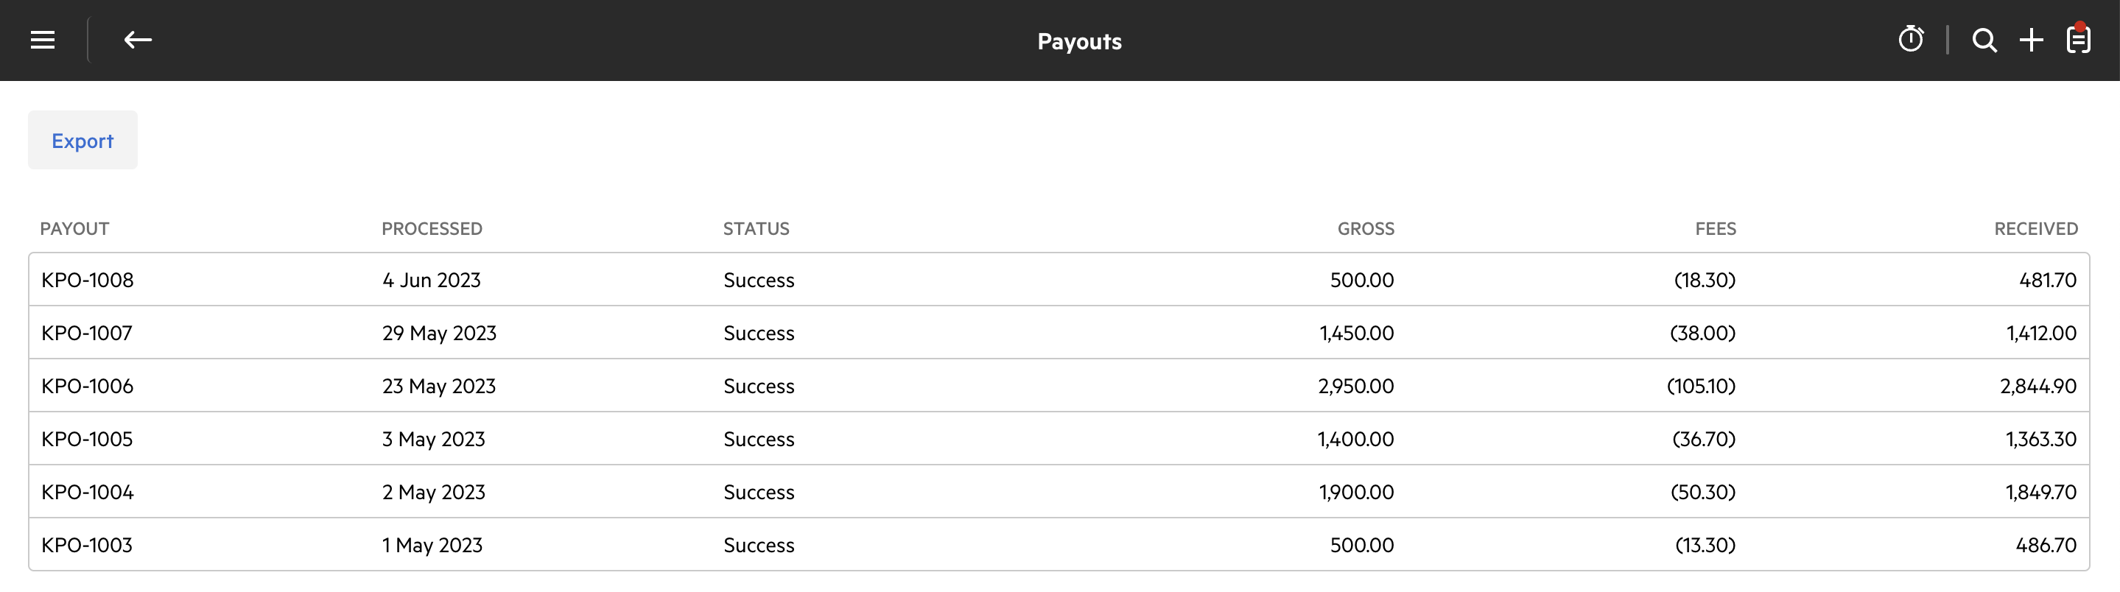Image resolution: width=2120 pixels, height=592 pixels.
Task: Open the hamburger navigation menu
Action: 43,40
